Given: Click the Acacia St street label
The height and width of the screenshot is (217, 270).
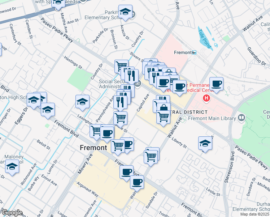Looking at the screenshot, I should point(125,32).
